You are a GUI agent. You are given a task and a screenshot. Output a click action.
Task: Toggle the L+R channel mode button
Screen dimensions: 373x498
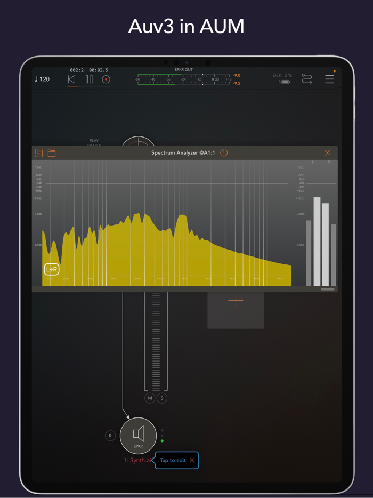[x=52, y=270]
